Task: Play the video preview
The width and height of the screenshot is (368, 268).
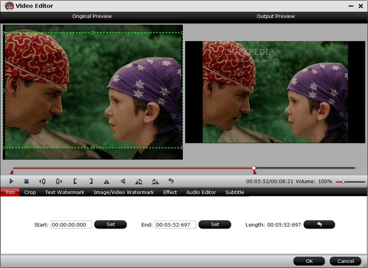Action: (11, 181)
